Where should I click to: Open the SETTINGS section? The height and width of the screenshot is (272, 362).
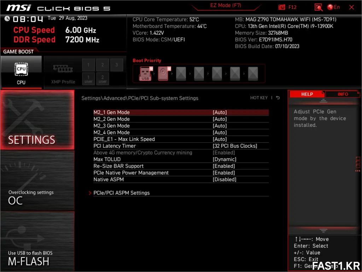pyautogui.click(x=37, y=120)
